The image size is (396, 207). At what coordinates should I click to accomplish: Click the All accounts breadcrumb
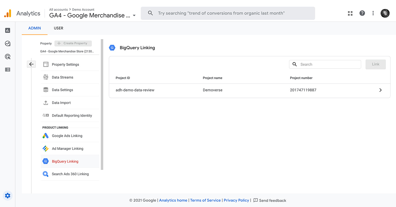[x=58, y=10]
